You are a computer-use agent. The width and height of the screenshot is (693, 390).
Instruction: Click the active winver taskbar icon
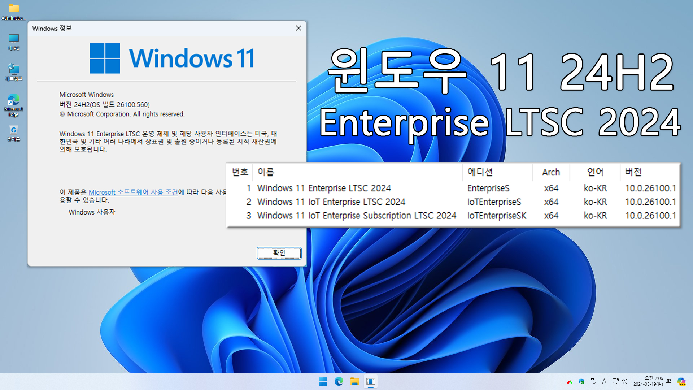(370, 381)
